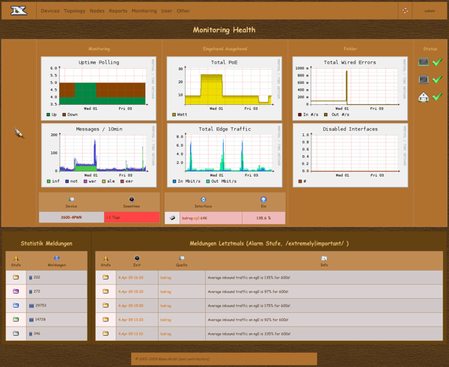This screenshot has height=367, width=449.
Task: Click purple folder level icon for 272
Action: [x=16, y=291]
